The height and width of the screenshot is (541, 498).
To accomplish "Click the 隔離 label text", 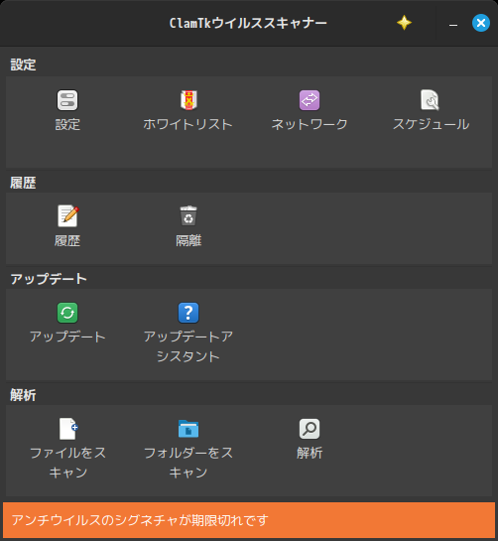I will 188,241.
